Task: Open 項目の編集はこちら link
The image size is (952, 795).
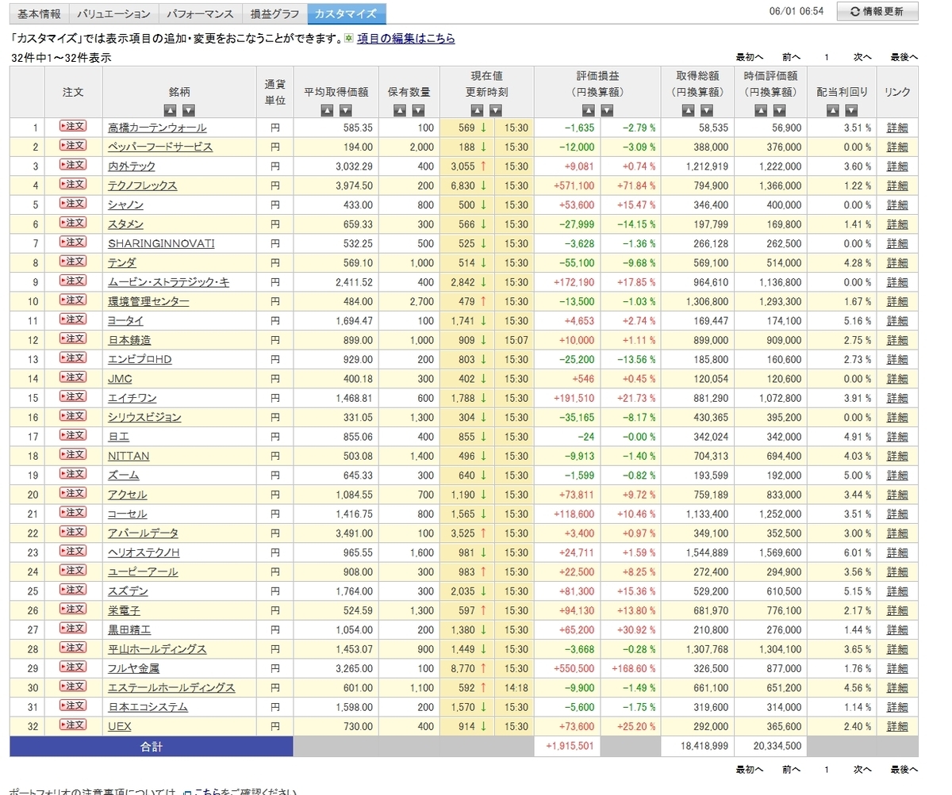Action: 405,38
